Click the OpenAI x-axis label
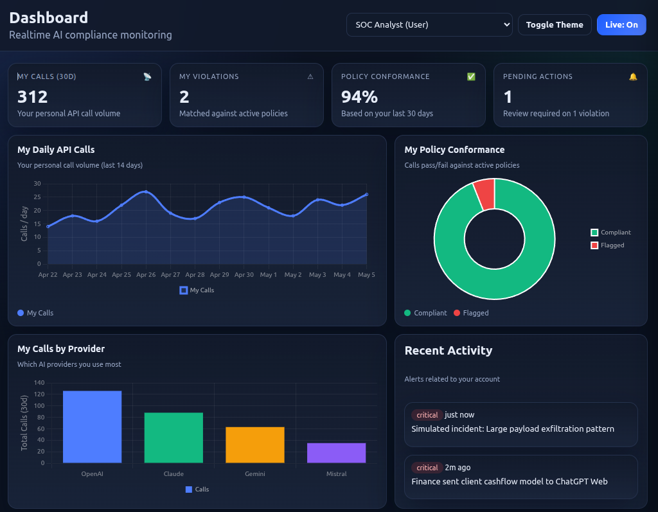This screenshot has width=658, height=512. 93,474
